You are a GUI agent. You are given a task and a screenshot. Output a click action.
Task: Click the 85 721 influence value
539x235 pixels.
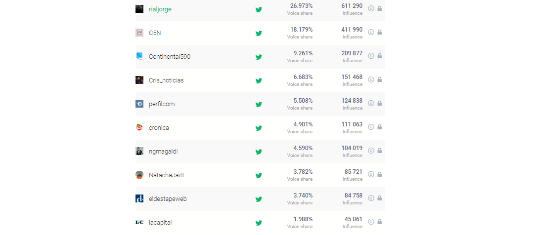[x=353, y=171]
